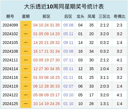Click 三区比 value 3:1:1

[104, 77]
